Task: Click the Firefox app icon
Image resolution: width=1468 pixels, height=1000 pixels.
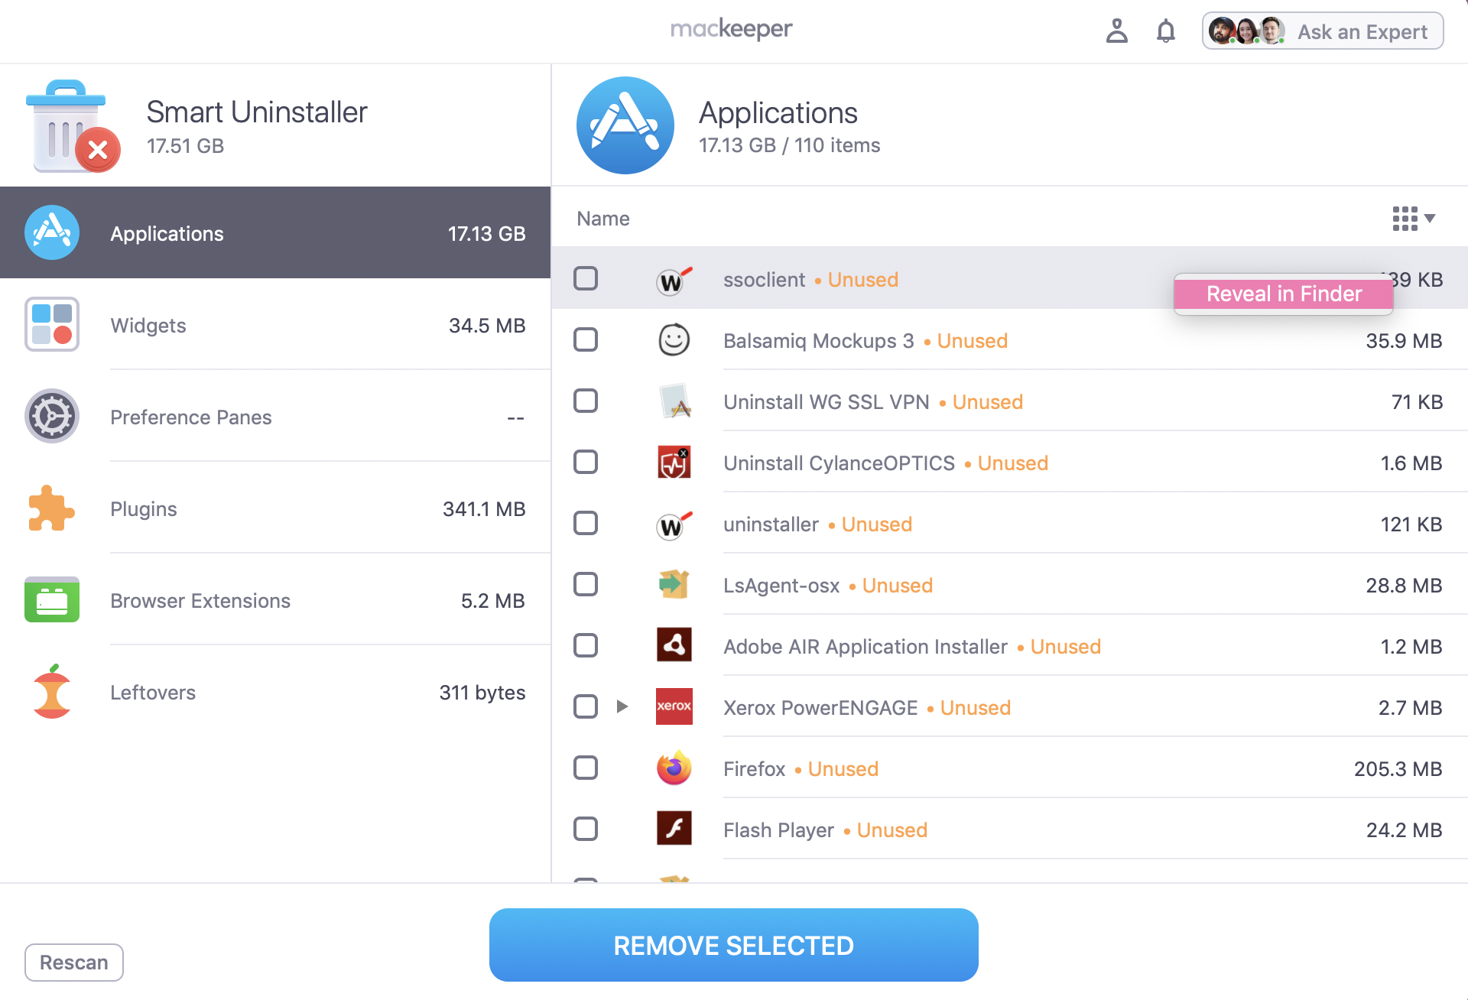Action: click(x=674, y=768)
